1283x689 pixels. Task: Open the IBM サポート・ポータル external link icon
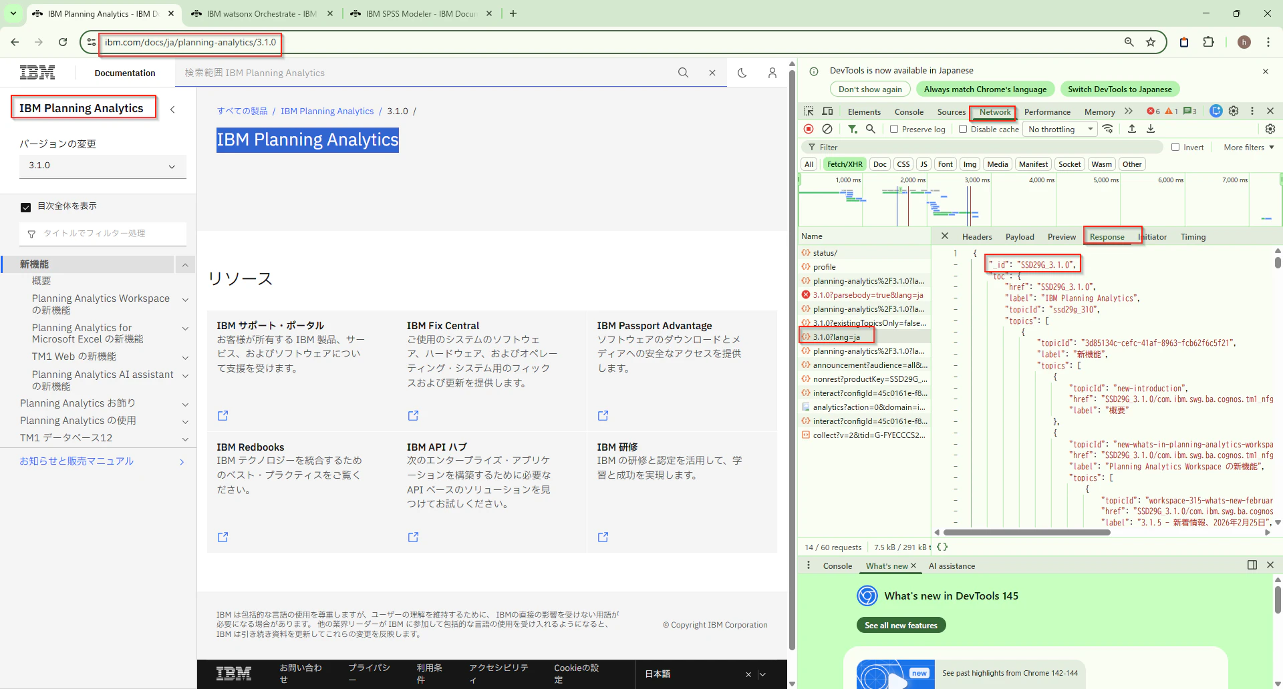223,415
